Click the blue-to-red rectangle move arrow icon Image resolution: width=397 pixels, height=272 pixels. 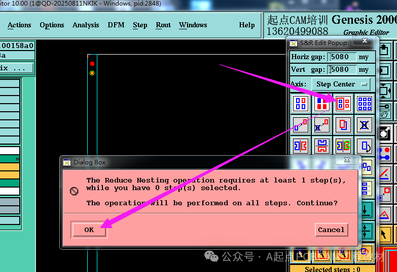(301, 125)
